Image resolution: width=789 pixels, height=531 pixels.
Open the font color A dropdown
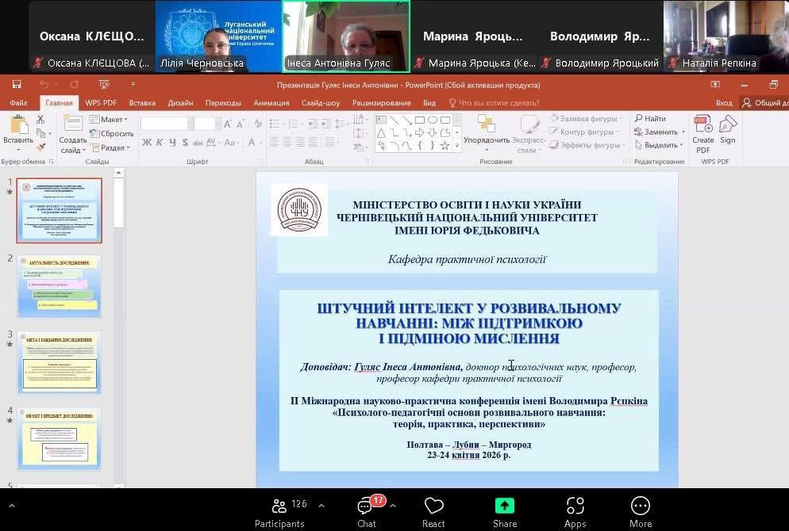(x=254, y=143)
